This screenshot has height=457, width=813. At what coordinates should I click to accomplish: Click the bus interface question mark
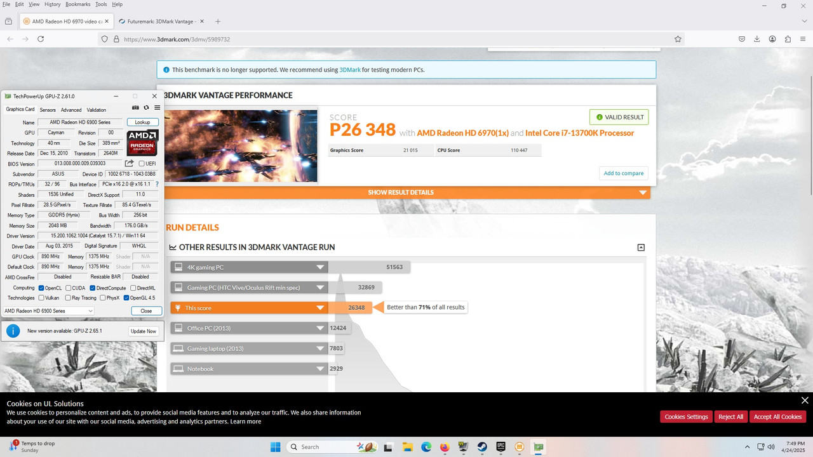(157, 184)
